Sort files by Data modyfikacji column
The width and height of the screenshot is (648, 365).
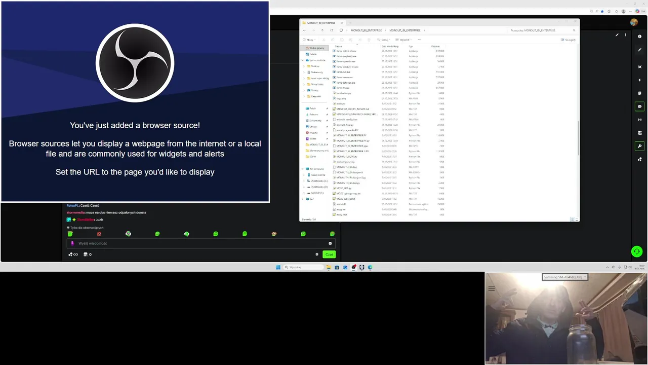(390, 46)
